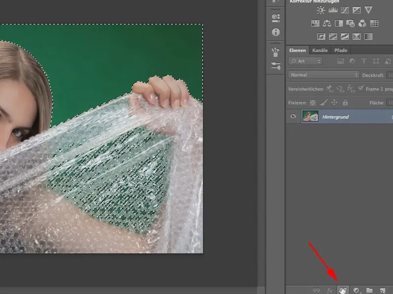Add a Threshold adjustment layer
The image size is (393, 294).
(x=345, y=36)
